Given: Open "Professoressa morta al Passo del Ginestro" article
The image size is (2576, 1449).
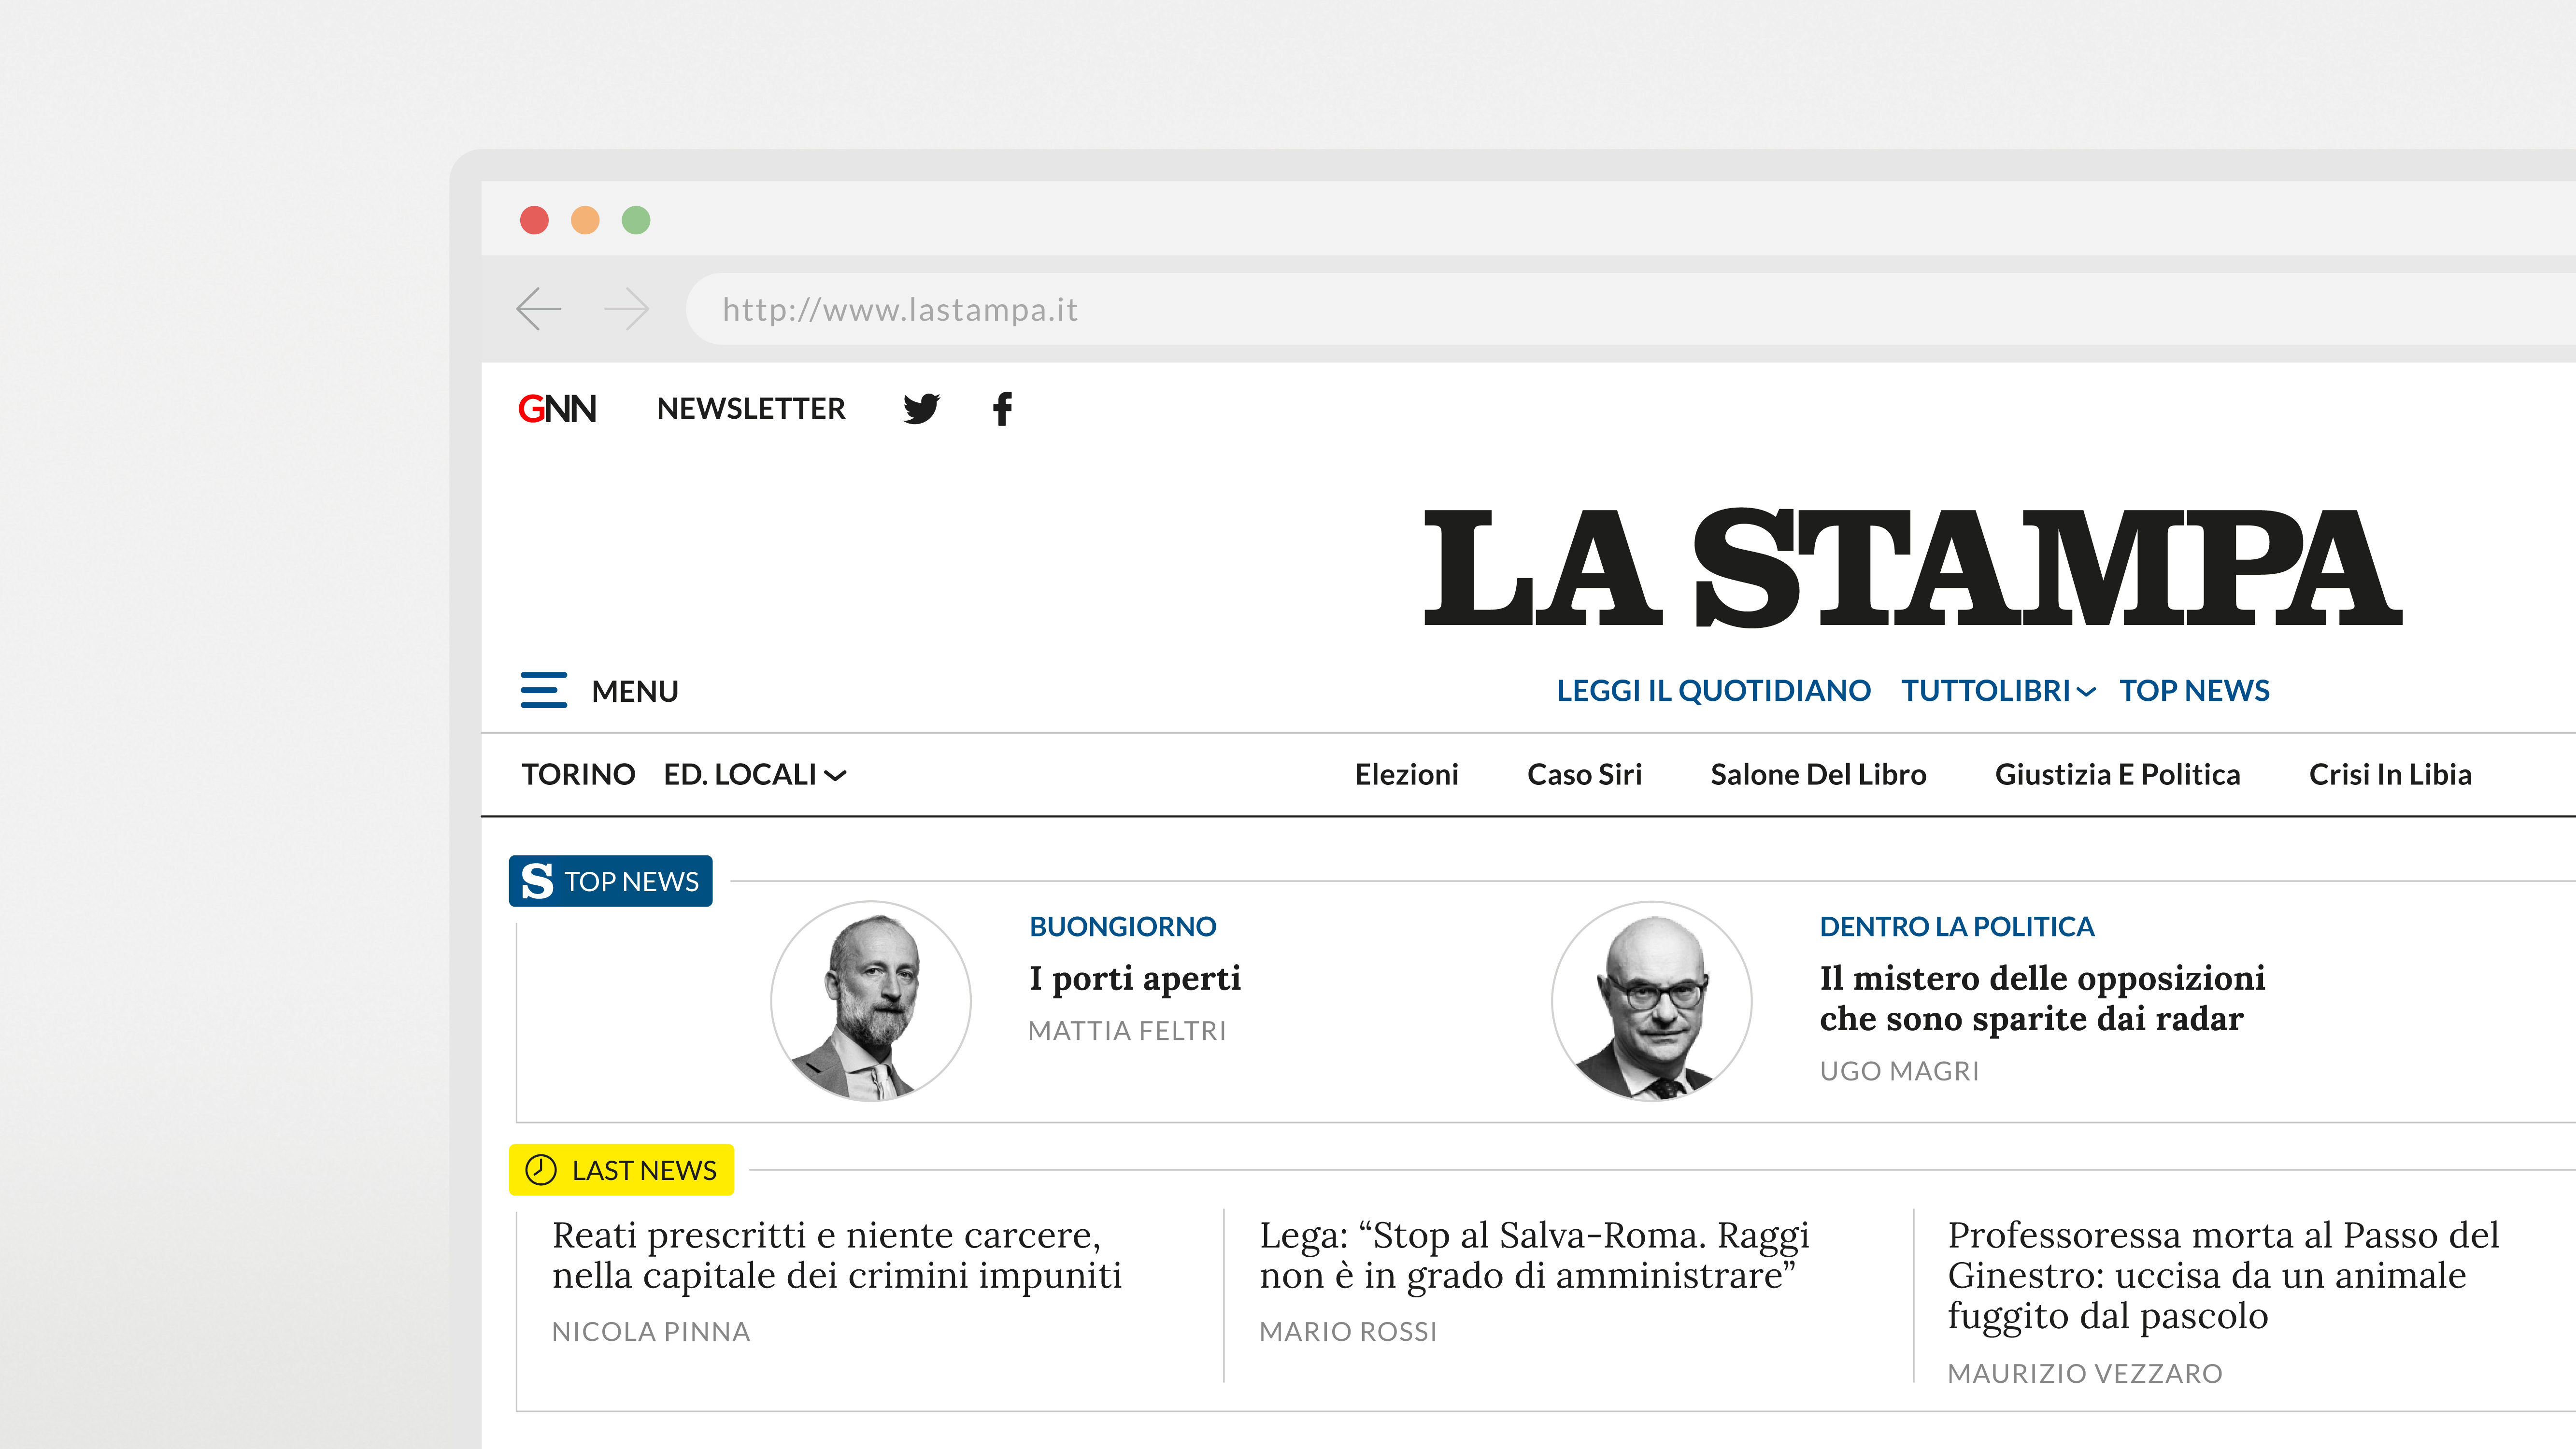Looking at the screenshot, I should pos(2223,1276).
